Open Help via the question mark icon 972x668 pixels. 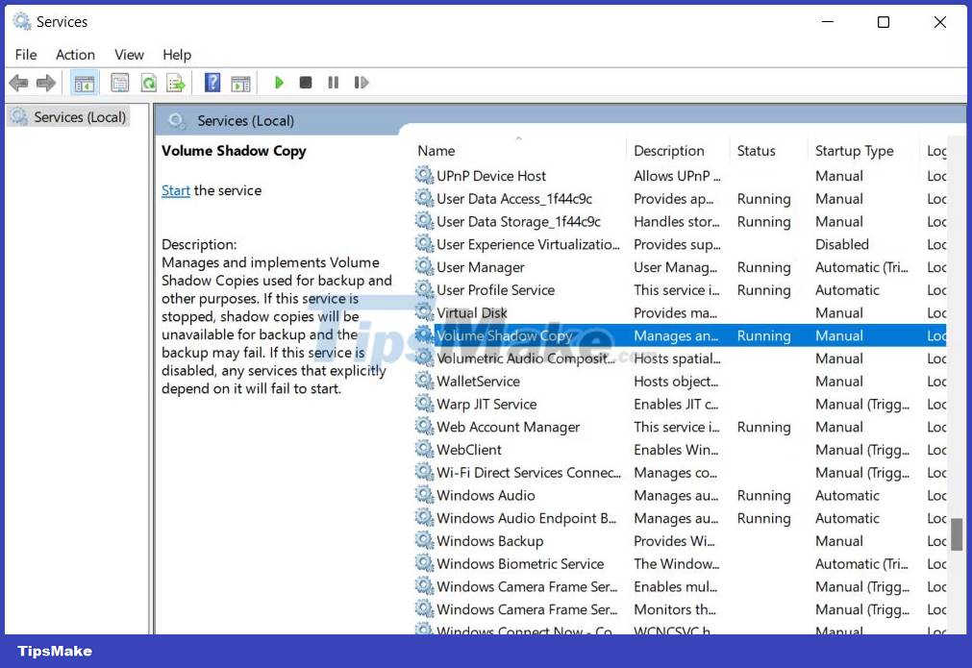[x=212, y=83]
